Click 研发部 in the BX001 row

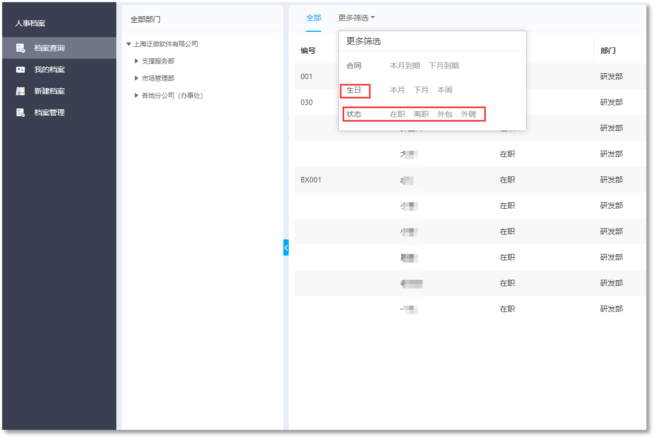click(611, 180)
